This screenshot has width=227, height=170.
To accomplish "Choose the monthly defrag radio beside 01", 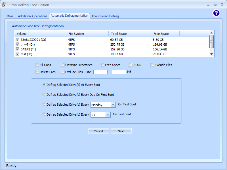I will point(44,114).
